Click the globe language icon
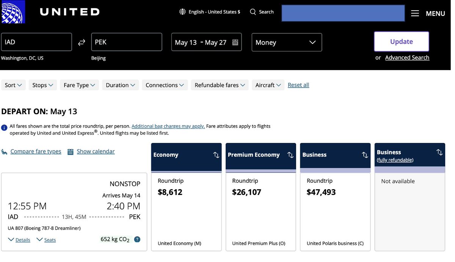 pos(182,12)
